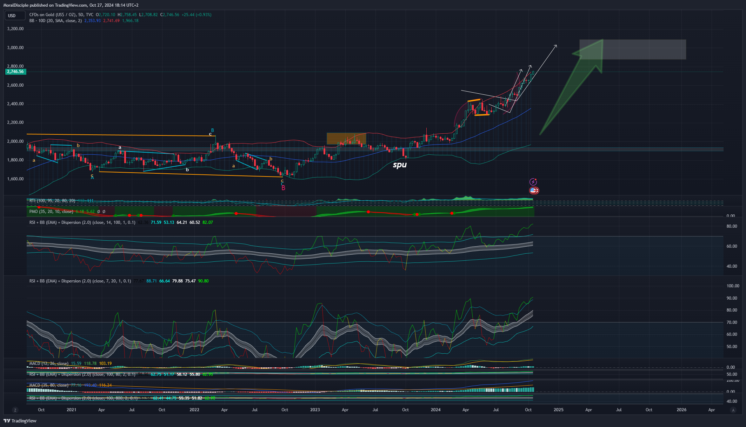The width and height of the screenshot is (746, 427).
Task: Click the USD currency button
Action: (15, 15)
